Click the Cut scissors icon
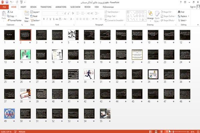Image resolution: width=200 pixels, height=133 pixels. 8,12
